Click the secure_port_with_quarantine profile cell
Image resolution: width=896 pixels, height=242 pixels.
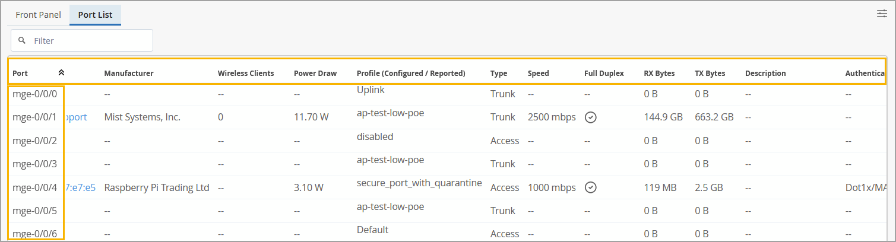(x=419, y=183)
